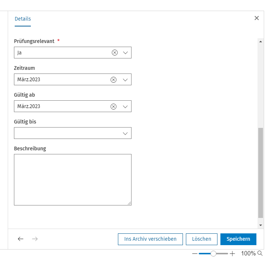Click the scrollbar up arrow
The image size is (270, 258).
coord(260,42)
